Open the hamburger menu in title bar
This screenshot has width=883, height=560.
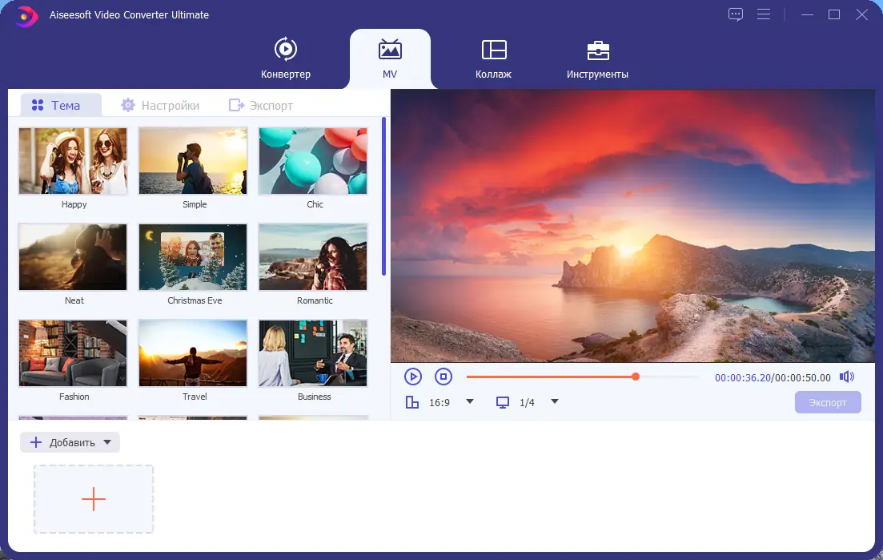764,14
